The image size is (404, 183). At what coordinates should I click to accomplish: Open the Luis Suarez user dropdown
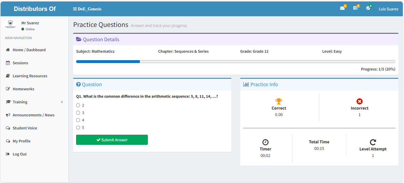388,9
